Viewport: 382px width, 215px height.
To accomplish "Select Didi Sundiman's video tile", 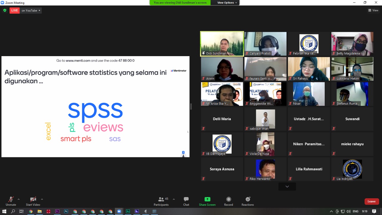I will [x=222, y=44].
